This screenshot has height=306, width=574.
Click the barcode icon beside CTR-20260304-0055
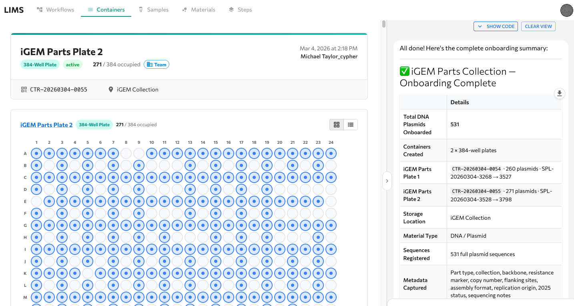pyautogui.click(x=24, y=89)
